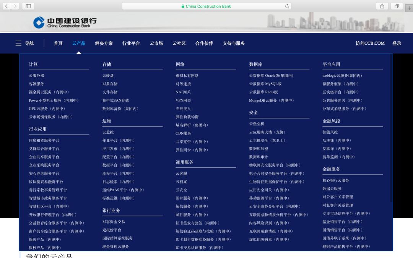Open the 云硬盘 storage link

coord(108,76)
